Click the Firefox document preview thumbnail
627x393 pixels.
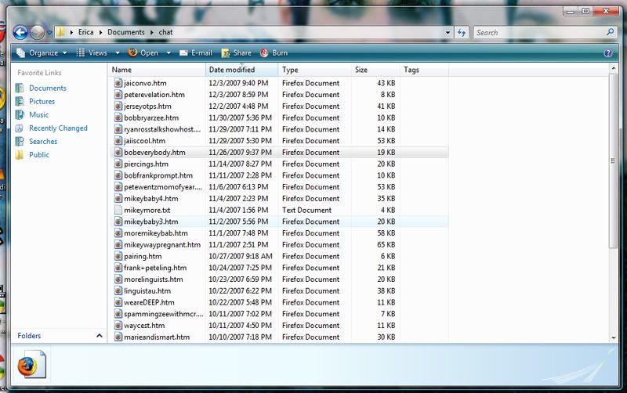tap(31, 364)
